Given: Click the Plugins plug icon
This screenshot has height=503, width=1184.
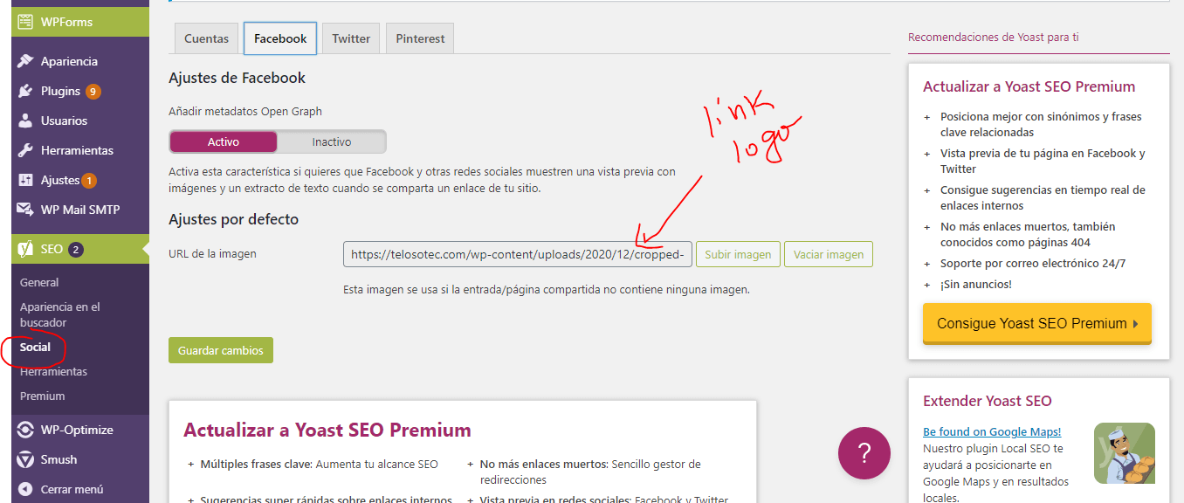Looking at the screenshot, I should [25, 91].
